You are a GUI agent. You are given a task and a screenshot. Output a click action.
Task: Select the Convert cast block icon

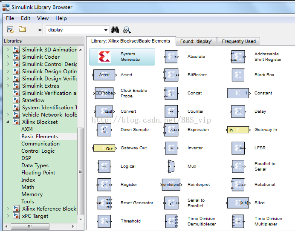click(x=104, y=111)
